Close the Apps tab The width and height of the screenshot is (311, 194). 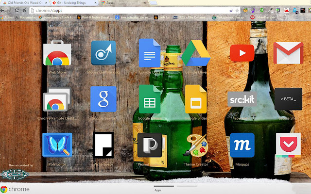[145, 3]
